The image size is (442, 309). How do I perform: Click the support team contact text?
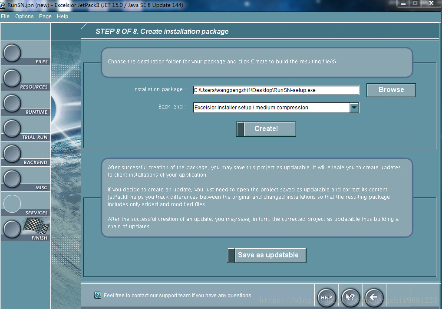pos(177,295)
